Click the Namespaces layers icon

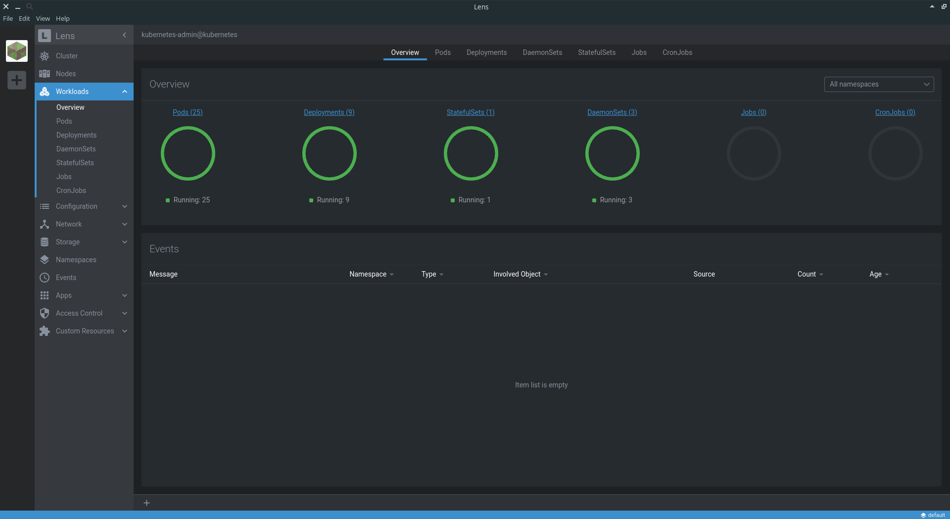[45, 260]
